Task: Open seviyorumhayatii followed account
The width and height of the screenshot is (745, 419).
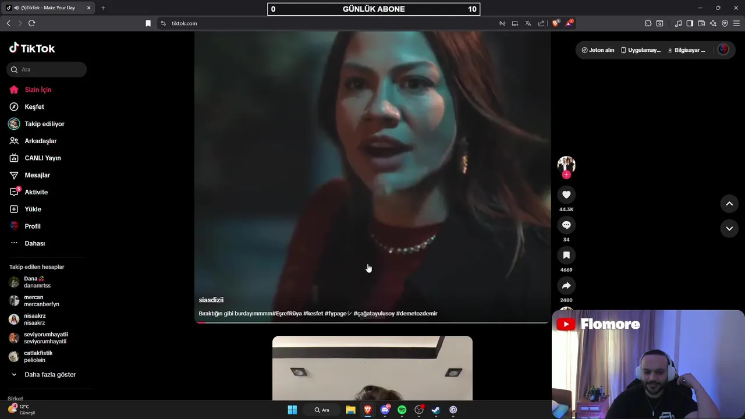Action: coord(45,338)
